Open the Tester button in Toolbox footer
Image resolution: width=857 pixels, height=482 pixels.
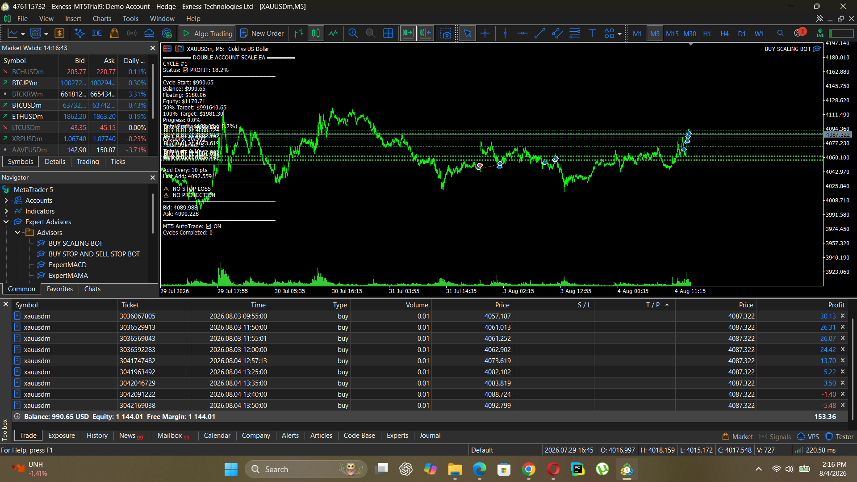tap(840, 436)
